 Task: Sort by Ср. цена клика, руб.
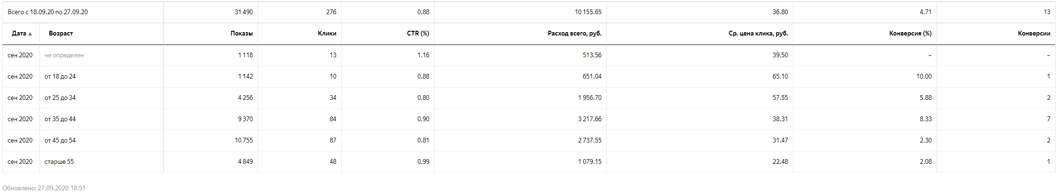pyautogui.click(x=758, y=34)
